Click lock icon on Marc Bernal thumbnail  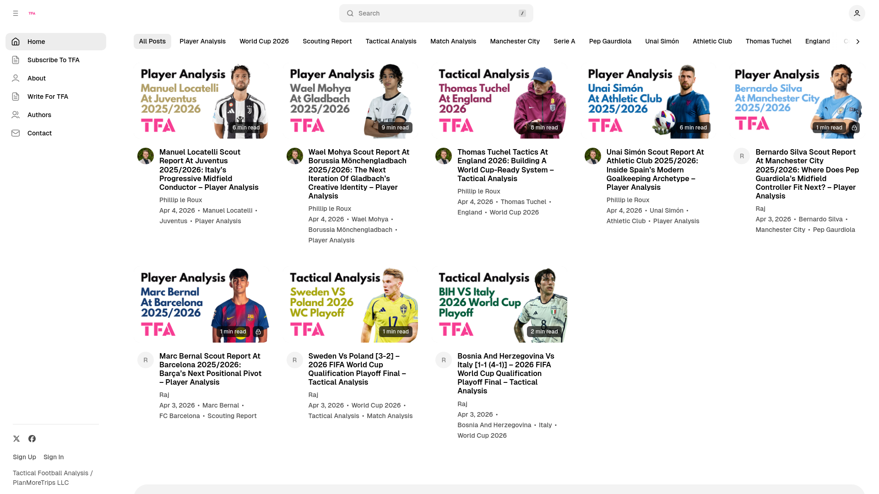pyautogui.click(x=258, y=332)
